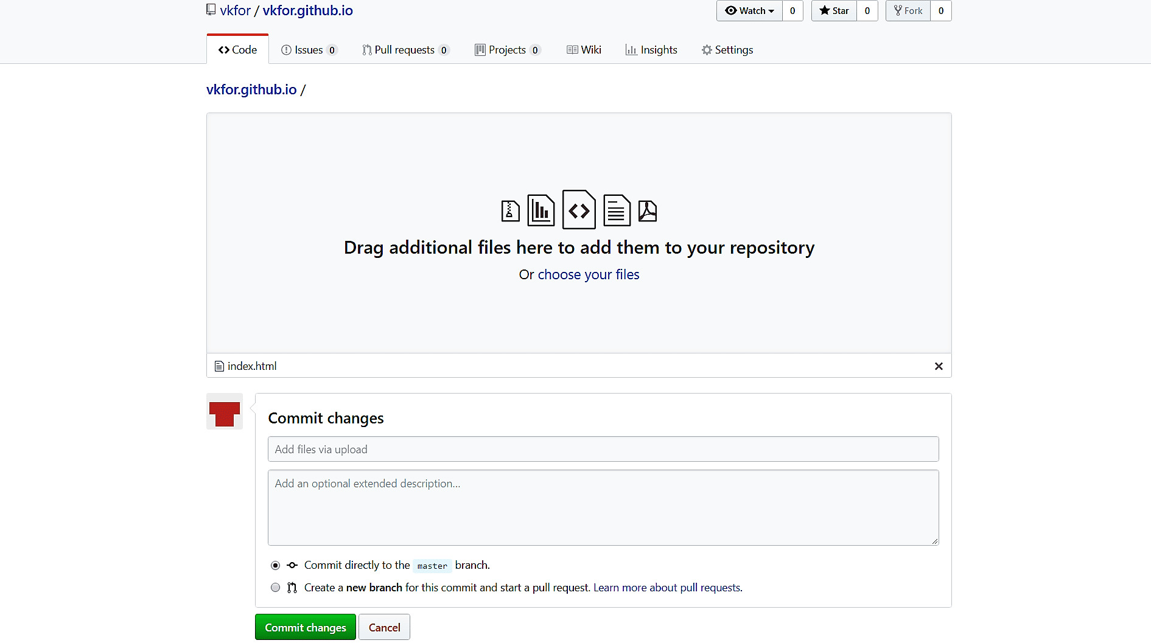
Task: Star the vkfor.github.io repository
Action: click(834, 11)
